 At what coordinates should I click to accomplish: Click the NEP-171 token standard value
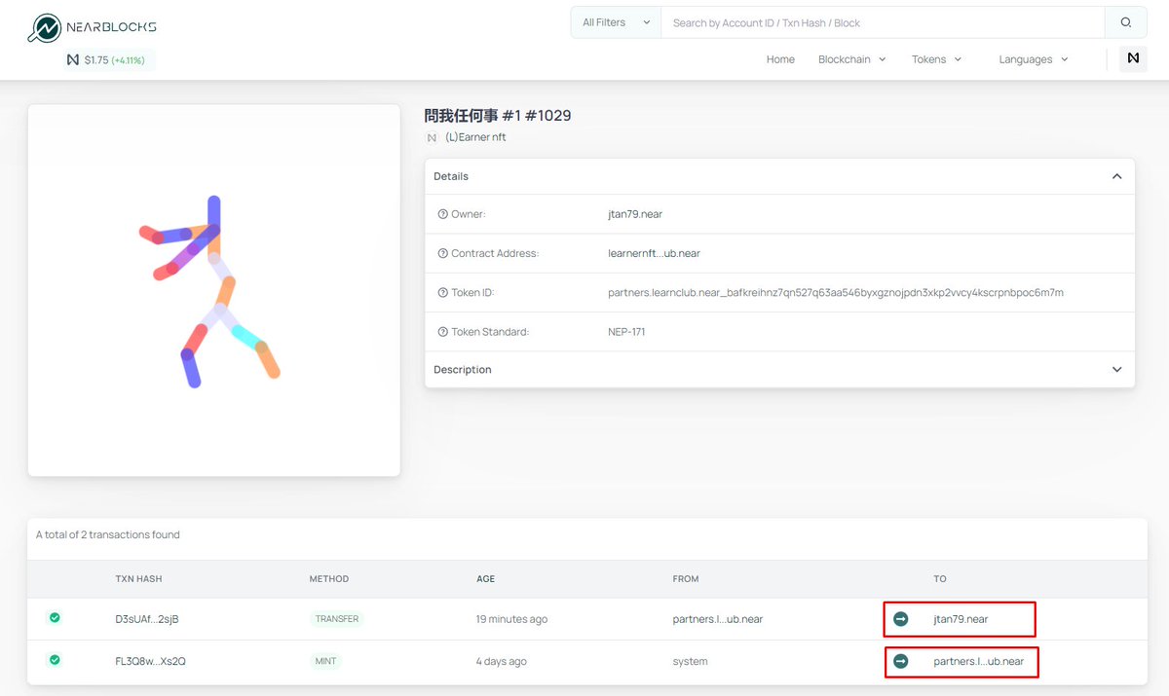(626, 332)
